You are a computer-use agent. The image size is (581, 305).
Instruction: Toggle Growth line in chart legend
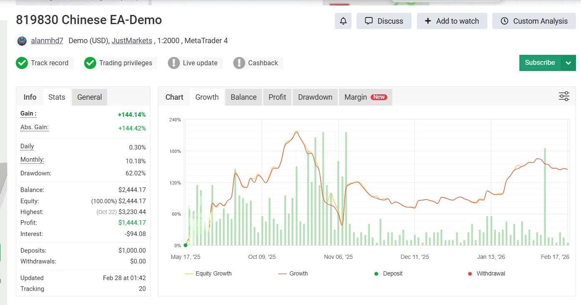293,274
